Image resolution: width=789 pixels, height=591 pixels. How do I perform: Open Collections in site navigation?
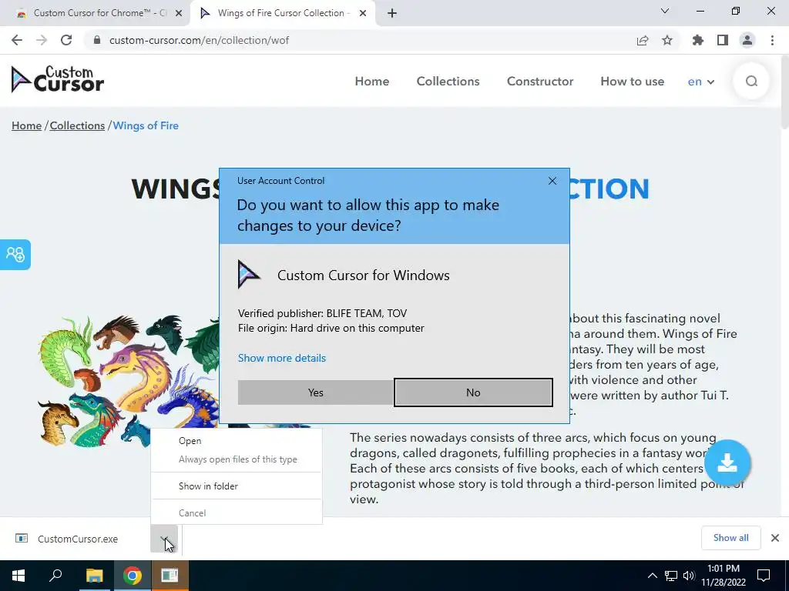pos(448,82)
